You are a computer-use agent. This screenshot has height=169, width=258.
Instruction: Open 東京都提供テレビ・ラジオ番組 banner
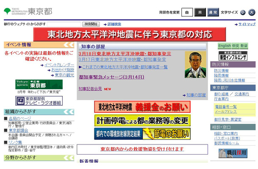[x=39, y=101]
